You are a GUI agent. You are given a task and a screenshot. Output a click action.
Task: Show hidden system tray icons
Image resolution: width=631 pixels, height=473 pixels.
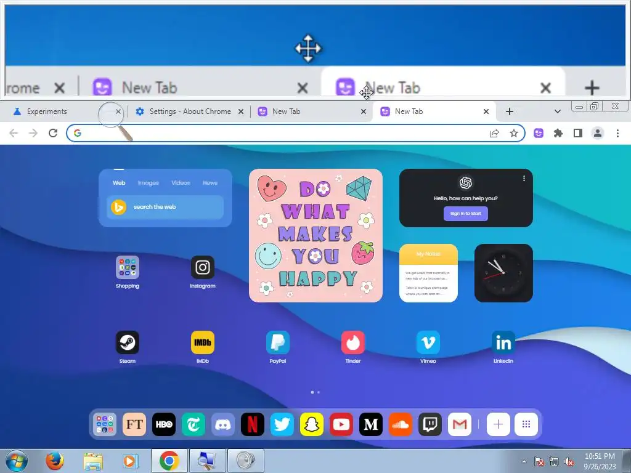[524, 461]
